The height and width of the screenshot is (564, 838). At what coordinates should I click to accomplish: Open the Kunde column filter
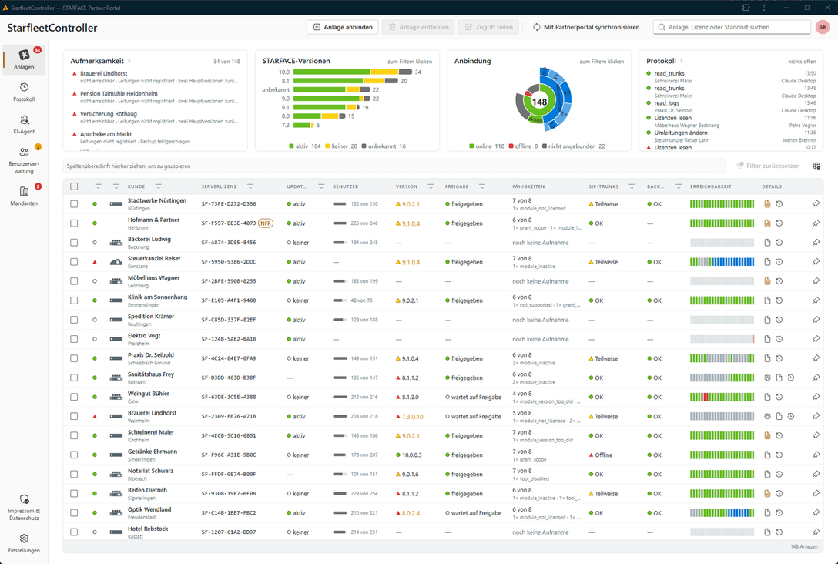158,186
